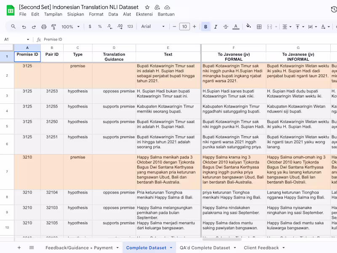The height and width of the screenshot is (253, 337).
Task: Click the Search icon in the toolbar
Action: tap(13, 27)
